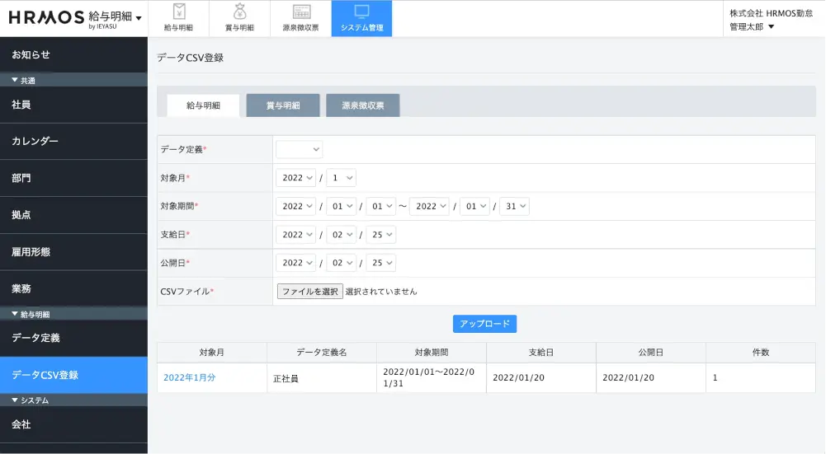Click the HRMOS logo
826x454 pixels.
click(46, 17)
